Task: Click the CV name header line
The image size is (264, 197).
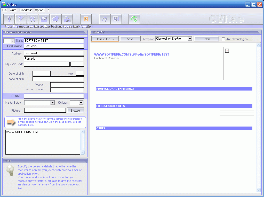Action: (132, 54)
